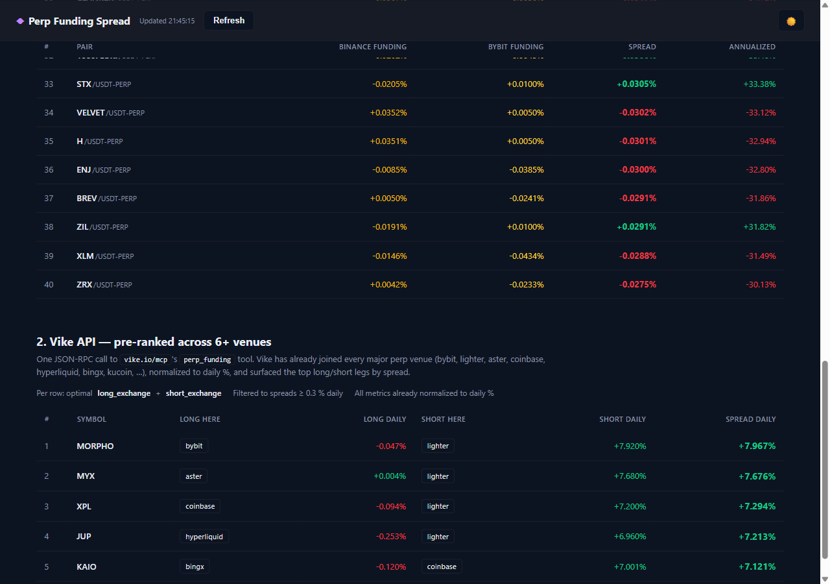Click STX spread value +0.0305%
The image size is (830, 584).
[636, 84]
